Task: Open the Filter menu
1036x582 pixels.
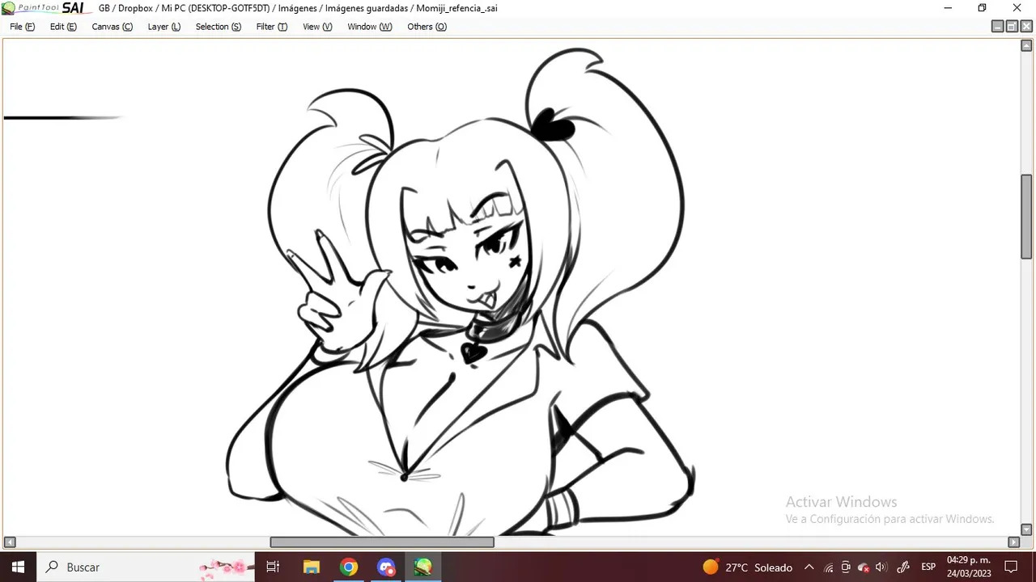Action: (271, 27)
